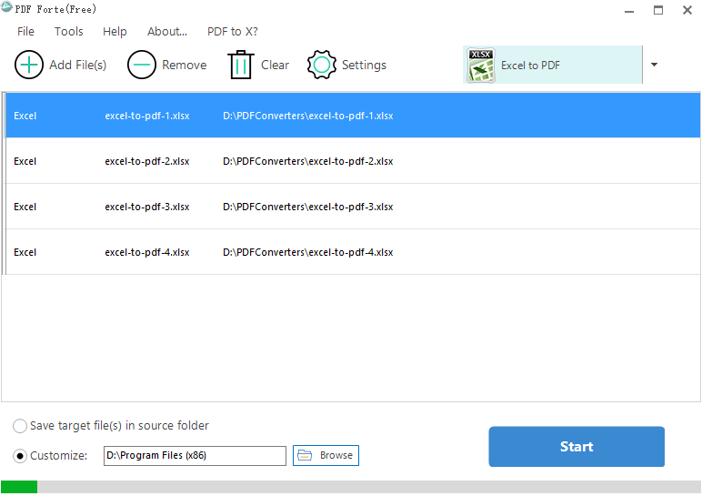Click the folder icon on the Browse button
702x496 pixels.
pyautogui.click(x=305, y=455)
